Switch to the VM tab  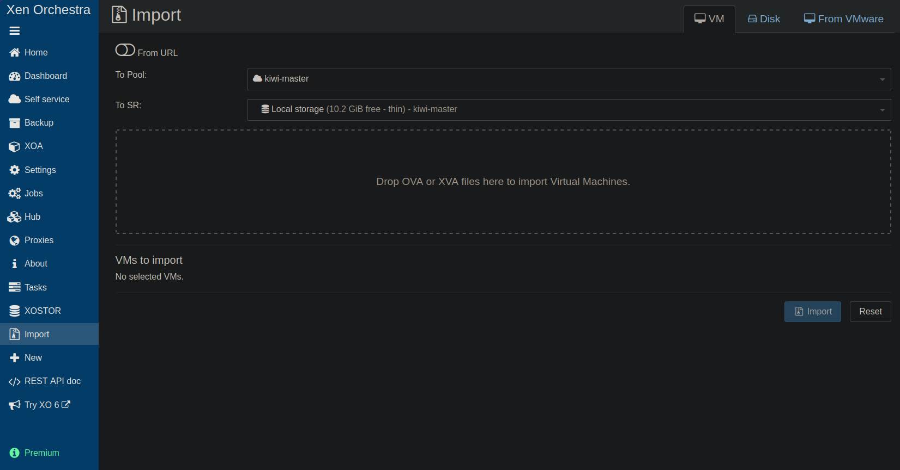pyautogui.click(x=709, y=19)
